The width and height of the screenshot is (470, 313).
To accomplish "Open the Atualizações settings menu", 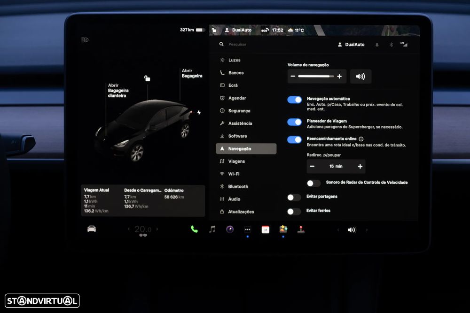I will [246, 212].
